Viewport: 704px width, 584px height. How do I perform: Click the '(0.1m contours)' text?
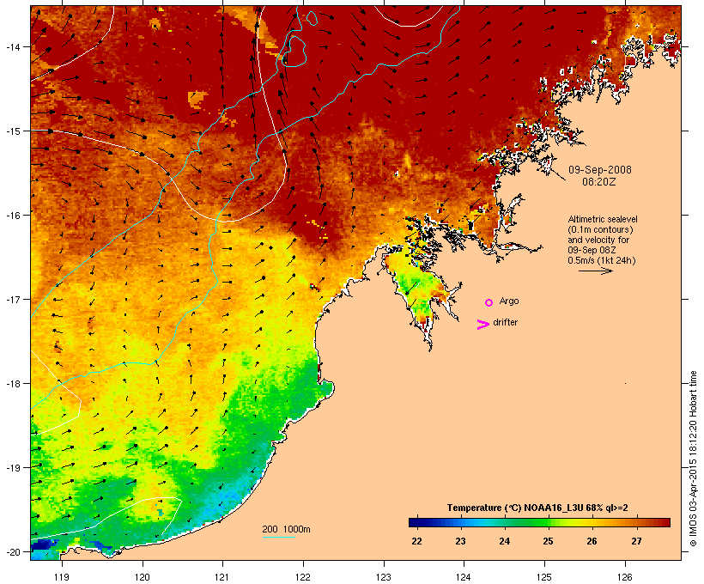tap(600, 229)
